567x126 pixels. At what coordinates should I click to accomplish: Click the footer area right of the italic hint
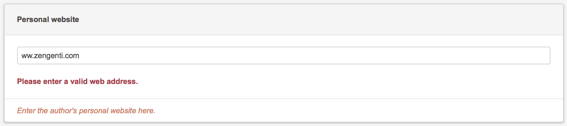pyautogui.click(x=360, y=111)
